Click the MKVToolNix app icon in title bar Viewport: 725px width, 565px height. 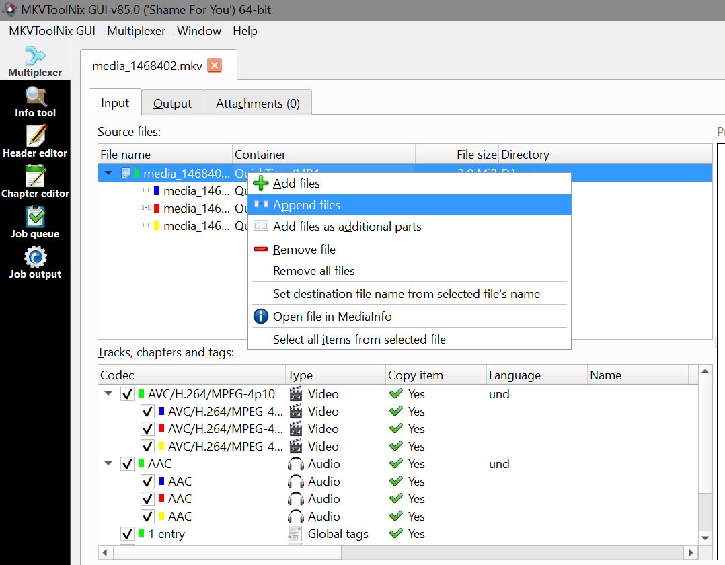[9, 9]
